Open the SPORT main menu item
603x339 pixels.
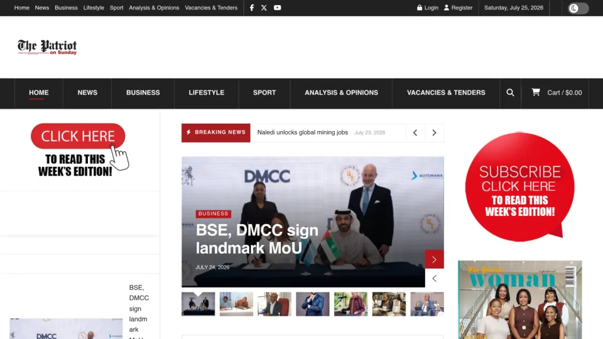264,93
